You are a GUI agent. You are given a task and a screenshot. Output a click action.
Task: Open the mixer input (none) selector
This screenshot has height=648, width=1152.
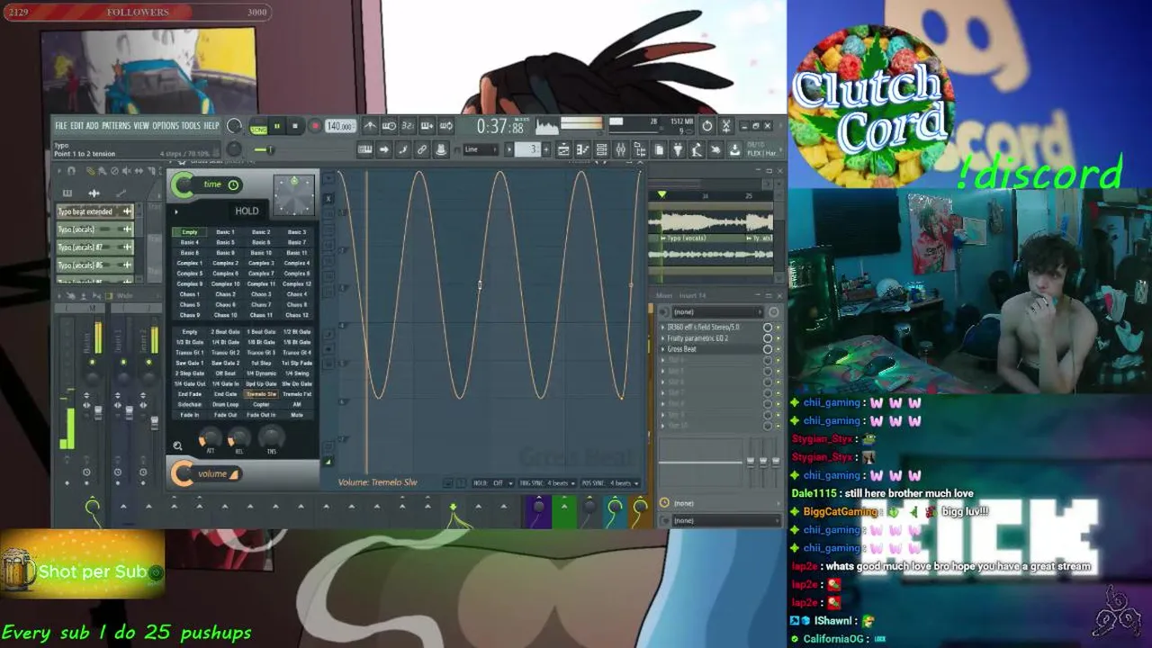(x=718, y=311)
